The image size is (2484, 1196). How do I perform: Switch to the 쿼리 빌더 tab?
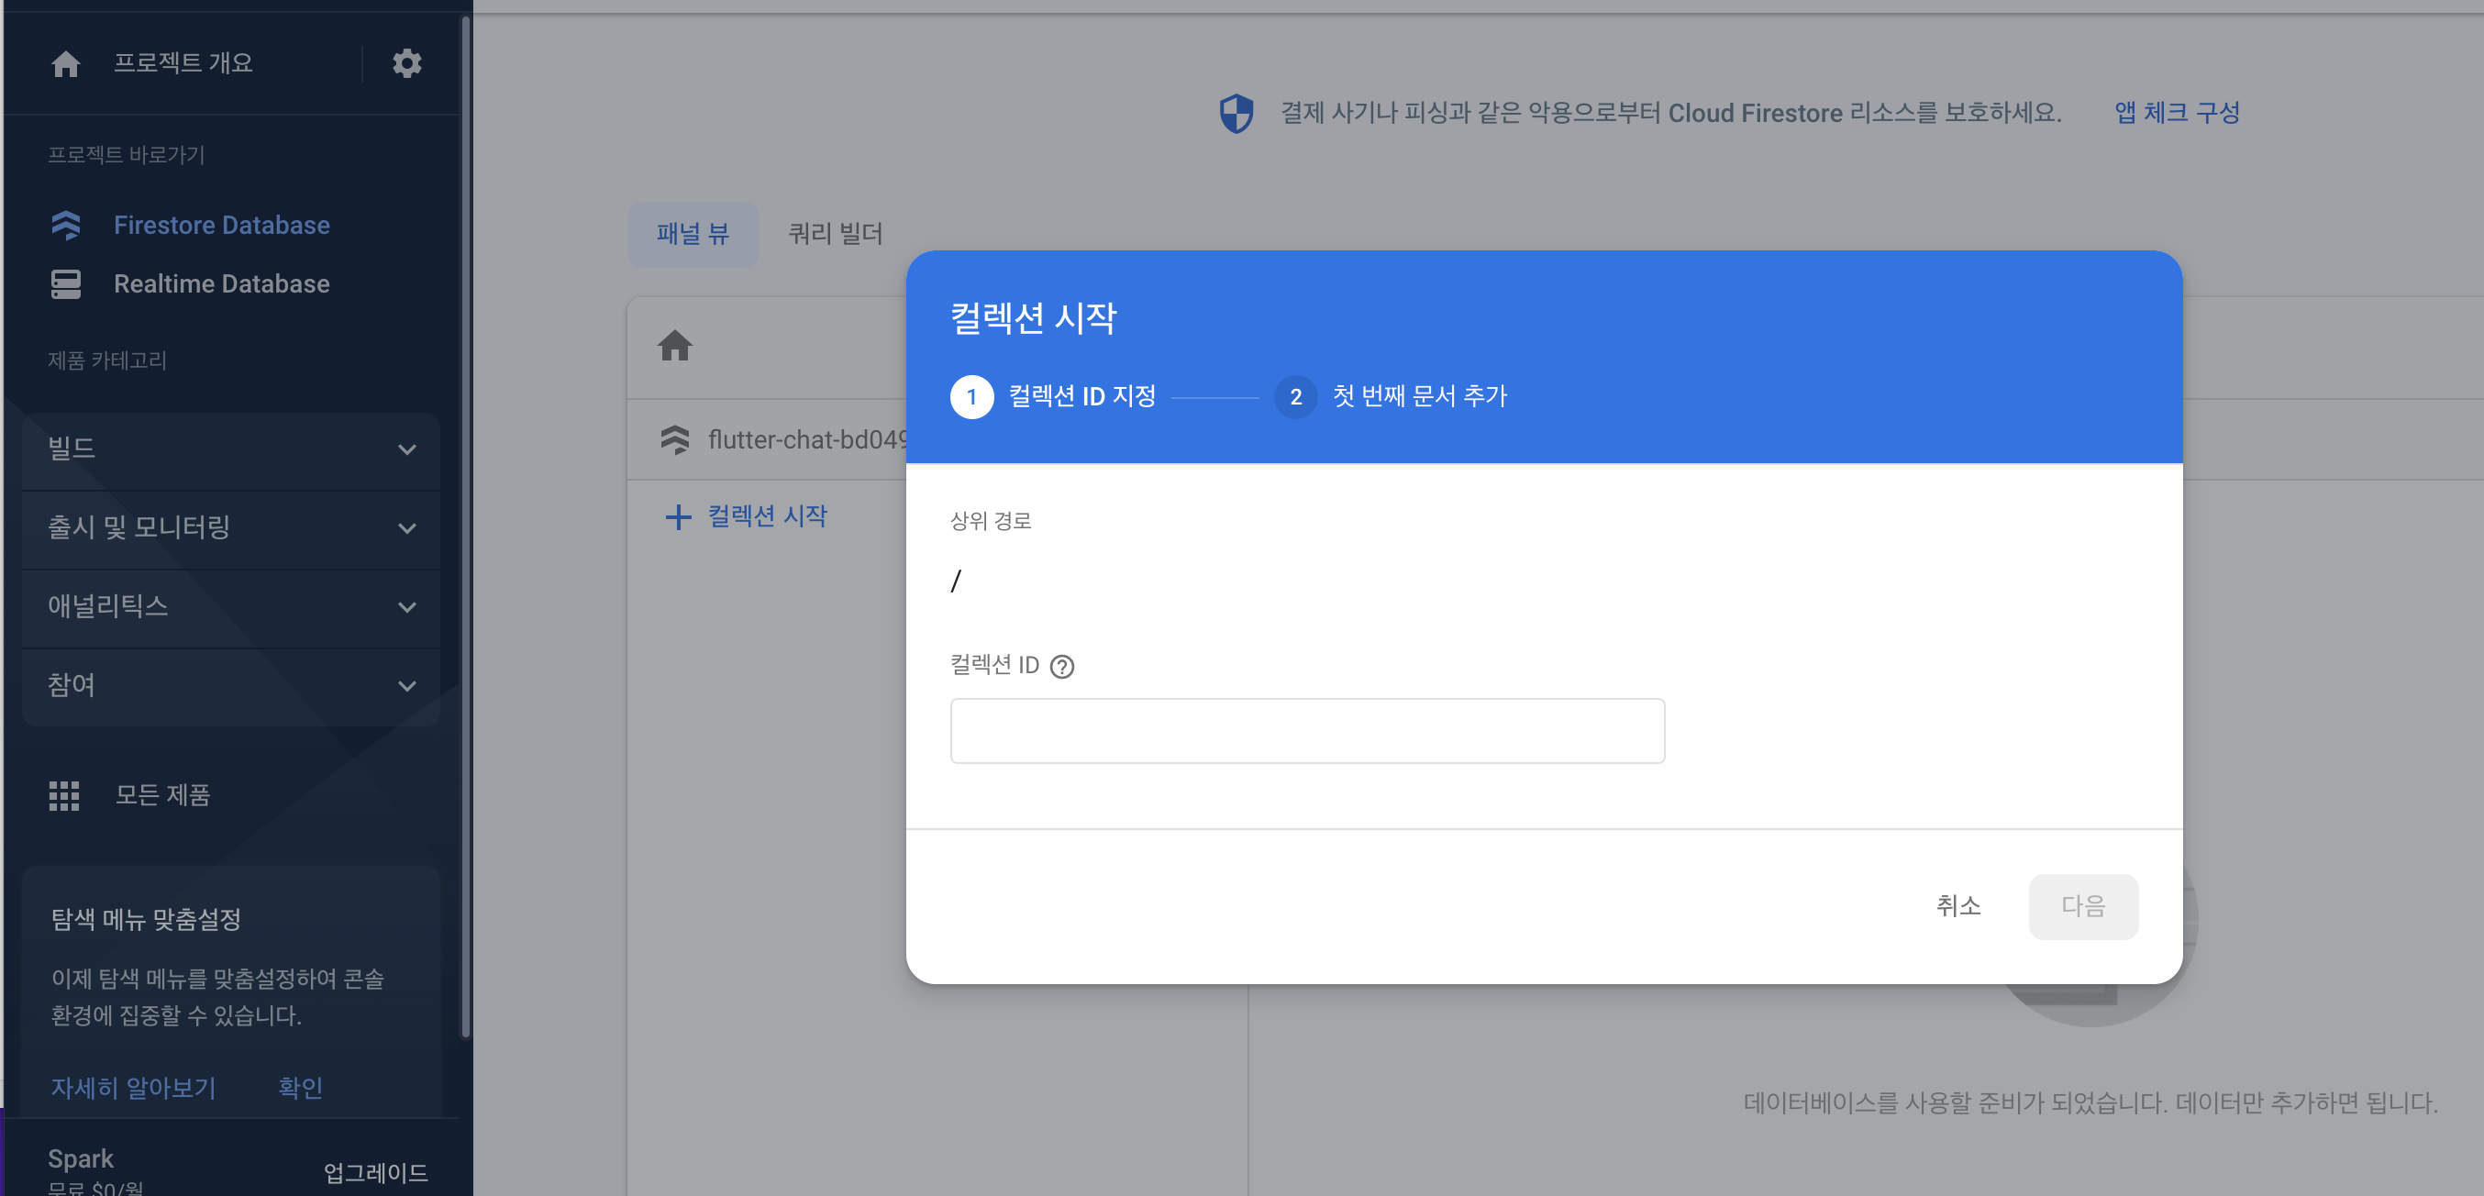pos(835,233)
